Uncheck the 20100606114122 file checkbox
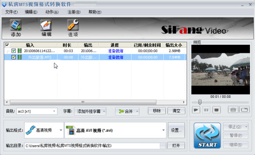255x155 pixels. pos(14,51)
